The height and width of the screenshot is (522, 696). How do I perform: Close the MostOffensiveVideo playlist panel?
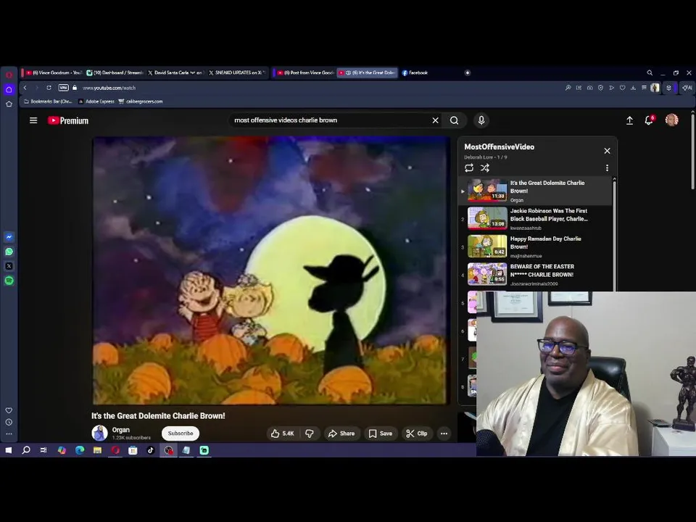coord(608,151)
